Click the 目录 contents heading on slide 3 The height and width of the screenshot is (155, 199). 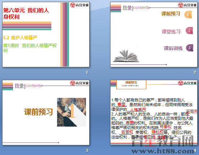(x=28, y=86)
